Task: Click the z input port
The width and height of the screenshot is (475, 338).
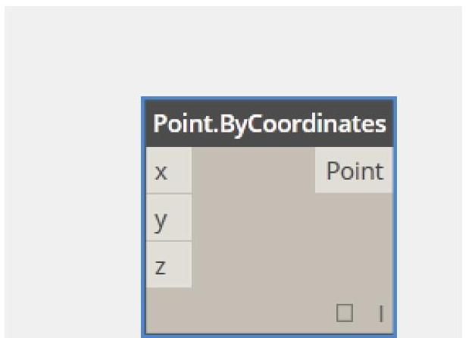Action: 169,264
